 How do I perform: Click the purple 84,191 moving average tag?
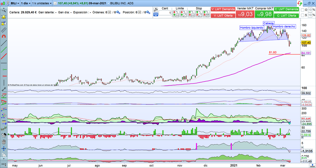click(306, 53)
